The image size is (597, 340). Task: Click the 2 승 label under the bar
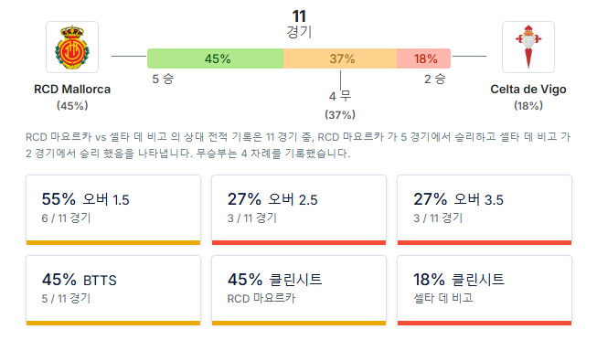click(435, 79)
